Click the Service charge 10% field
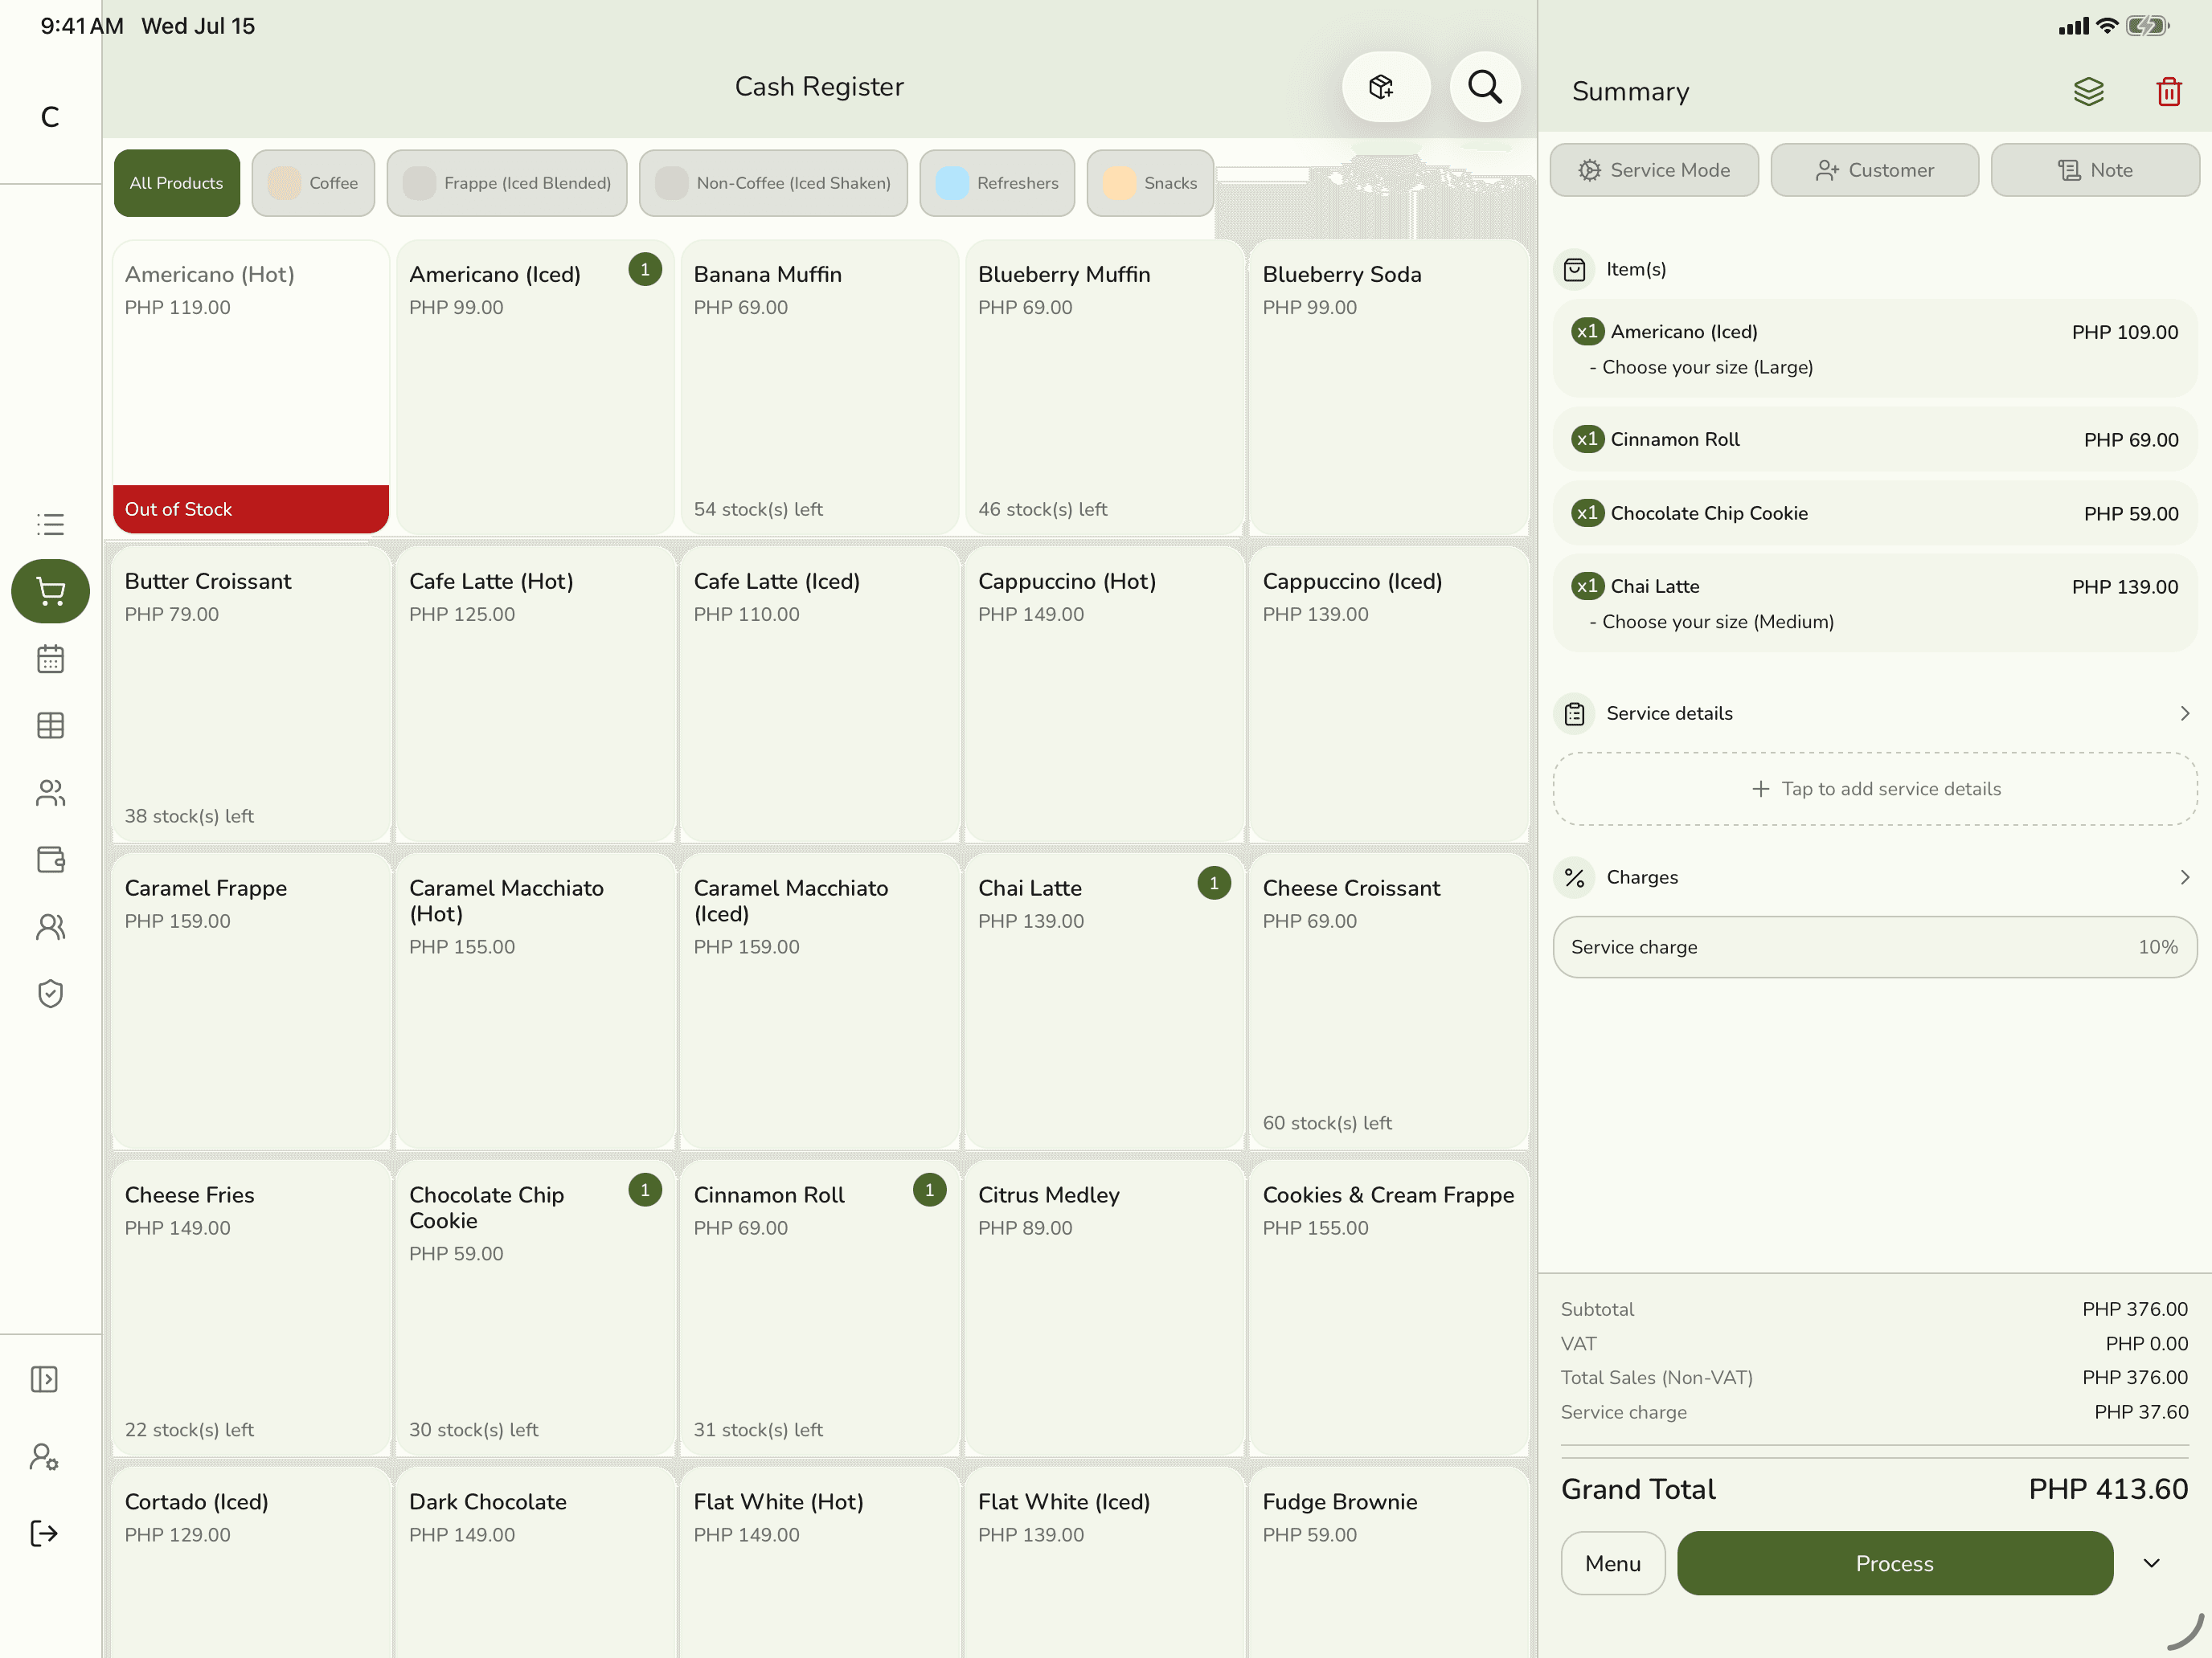Screen dimensions: 2212x1658 1874,946
